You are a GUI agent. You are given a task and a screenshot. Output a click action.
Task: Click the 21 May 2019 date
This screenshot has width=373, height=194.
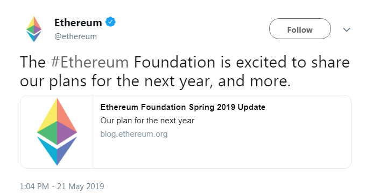(80, 186)
